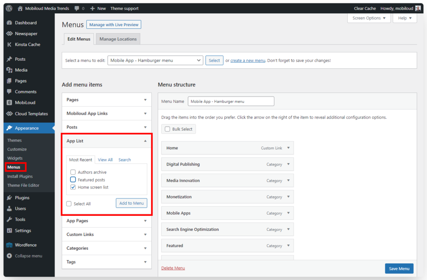Image resolution: width=427 pixels, height=280 pixels.
Task: Click the mobiloud user avatar
Action: point(418,8)
